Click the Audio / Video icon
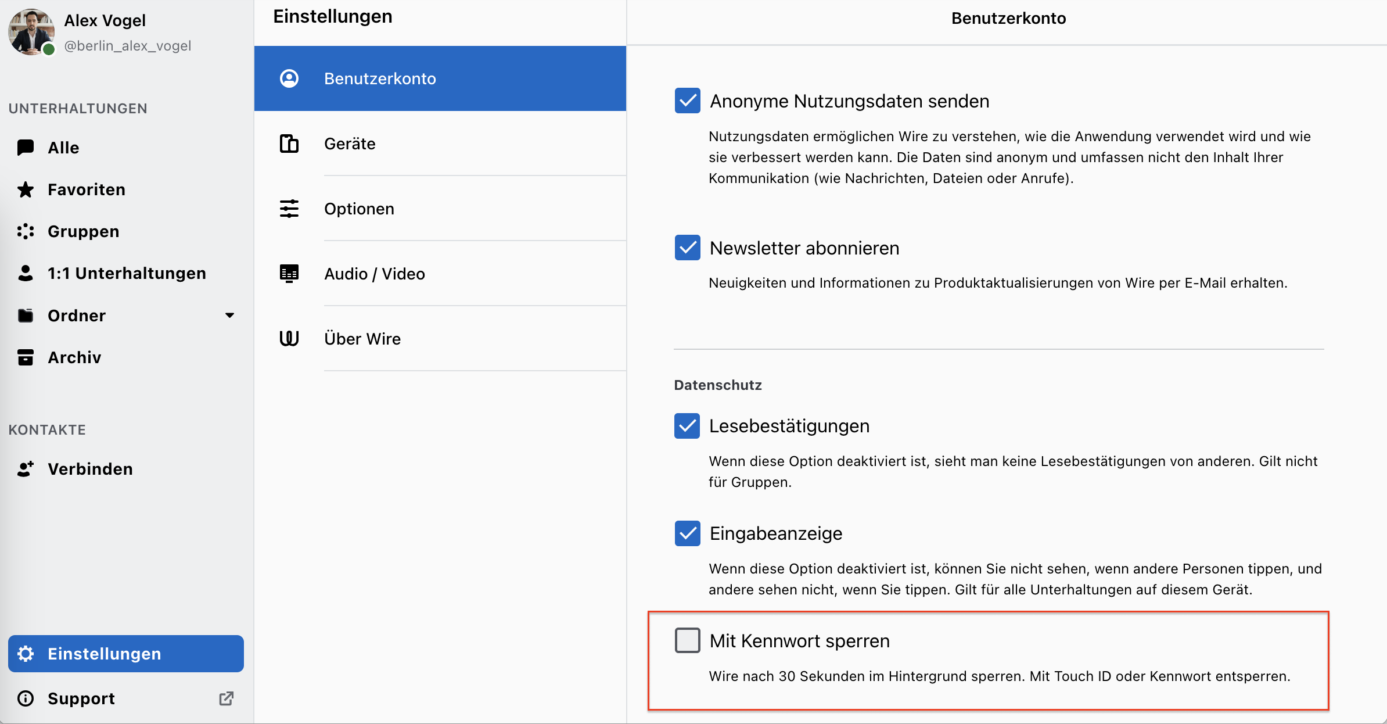The width and height of the screenshot is (1387, 724). coord(289,274)
